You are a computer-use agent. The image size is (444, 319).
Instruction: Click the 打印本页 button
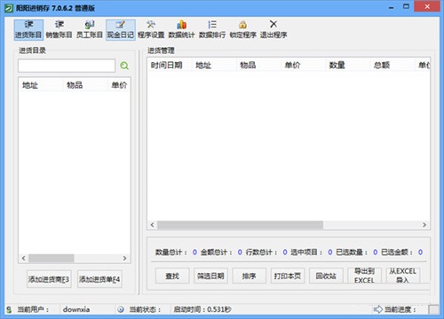pyautogui.click(x=288, y=276)
